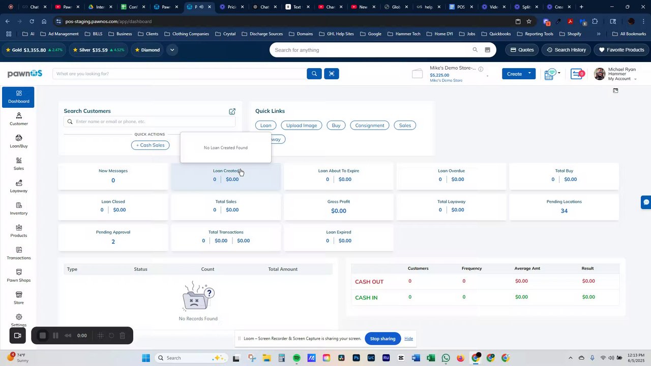Open the cart icon with the badge
Screen dimensions: 651x366
[x=577, y=74]
